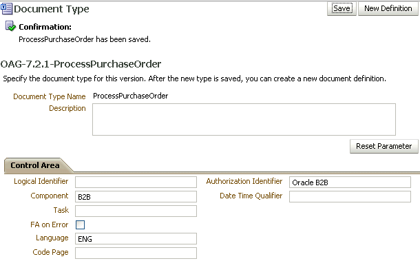The image size is (420, 261).
Task: Click the Task input field
Action: point(136,211)
